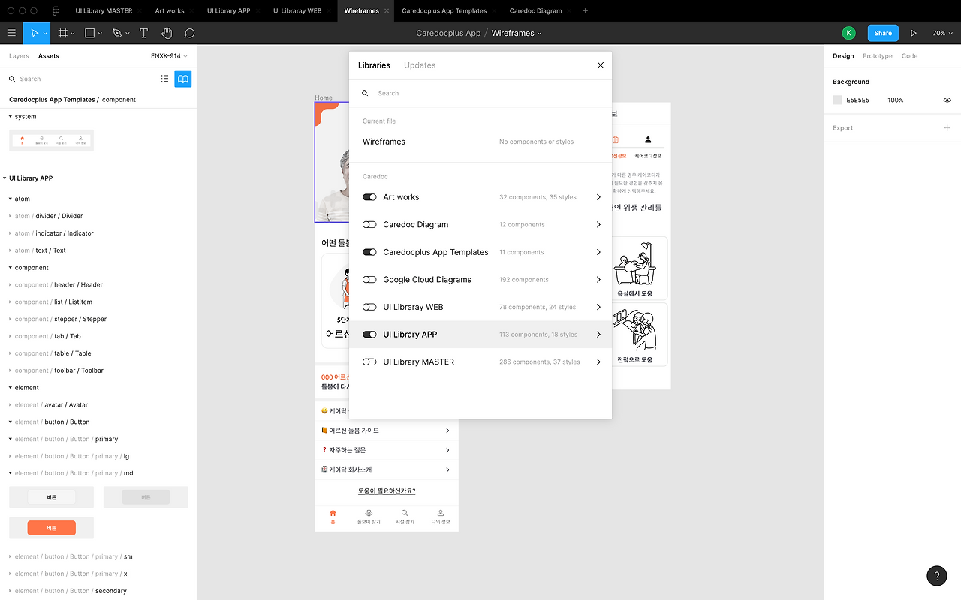Open the Help question mark button

(937, 575)
